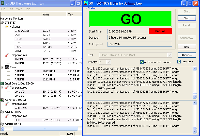
Task: Click thermometer icon under ST3250410AS
Action: click(7, 116)
